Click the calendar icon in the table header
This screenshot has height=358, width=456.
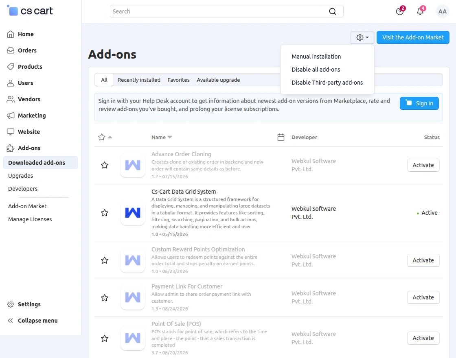281,137
